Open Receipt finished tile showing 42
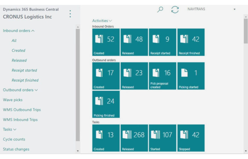The height and width of the screenshot is (159, 248). pos(191,42)
